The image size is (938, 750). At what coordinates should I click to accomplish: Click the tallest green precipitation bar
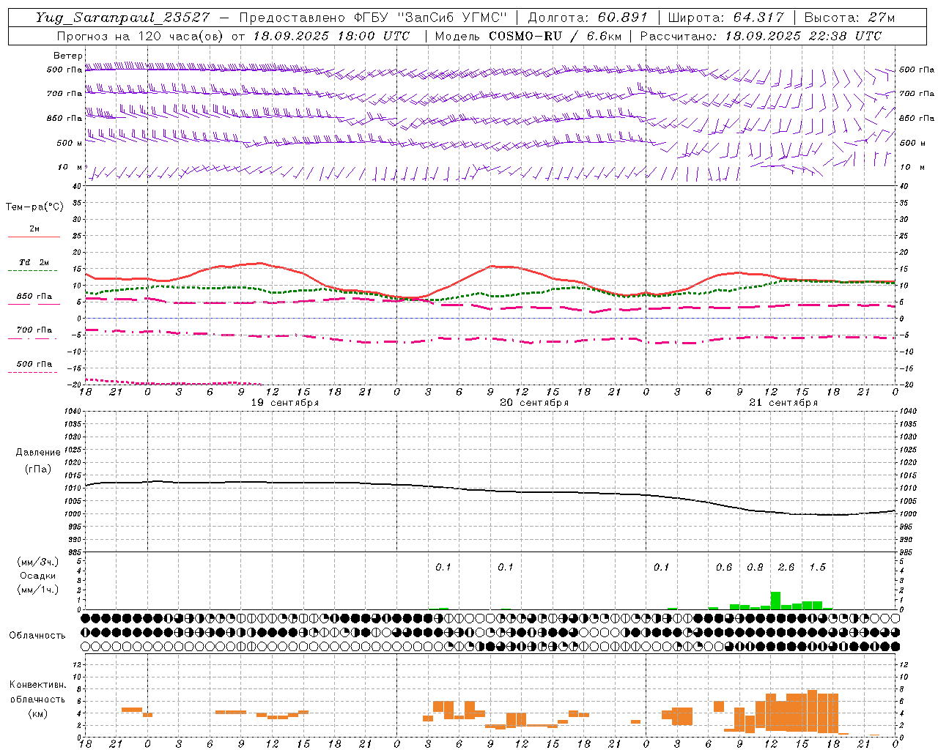pos(775,601)
